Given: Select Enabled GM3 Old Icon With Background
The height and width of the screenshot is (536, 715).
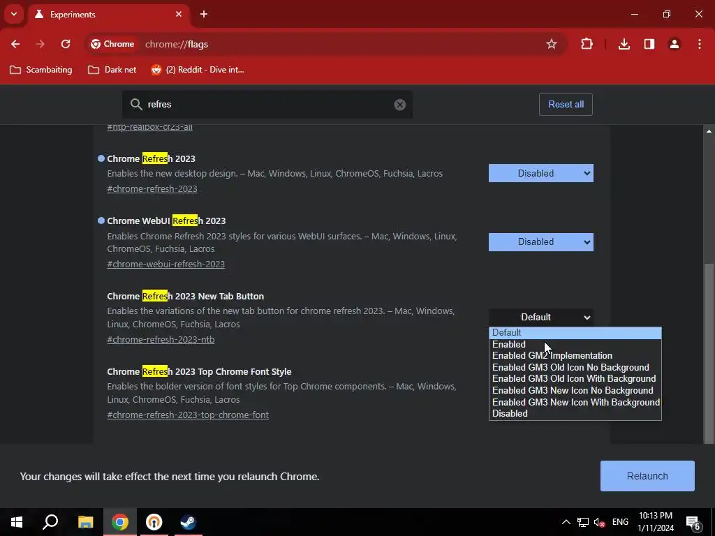Looking at the screenshot, I should tap(575, 379).
